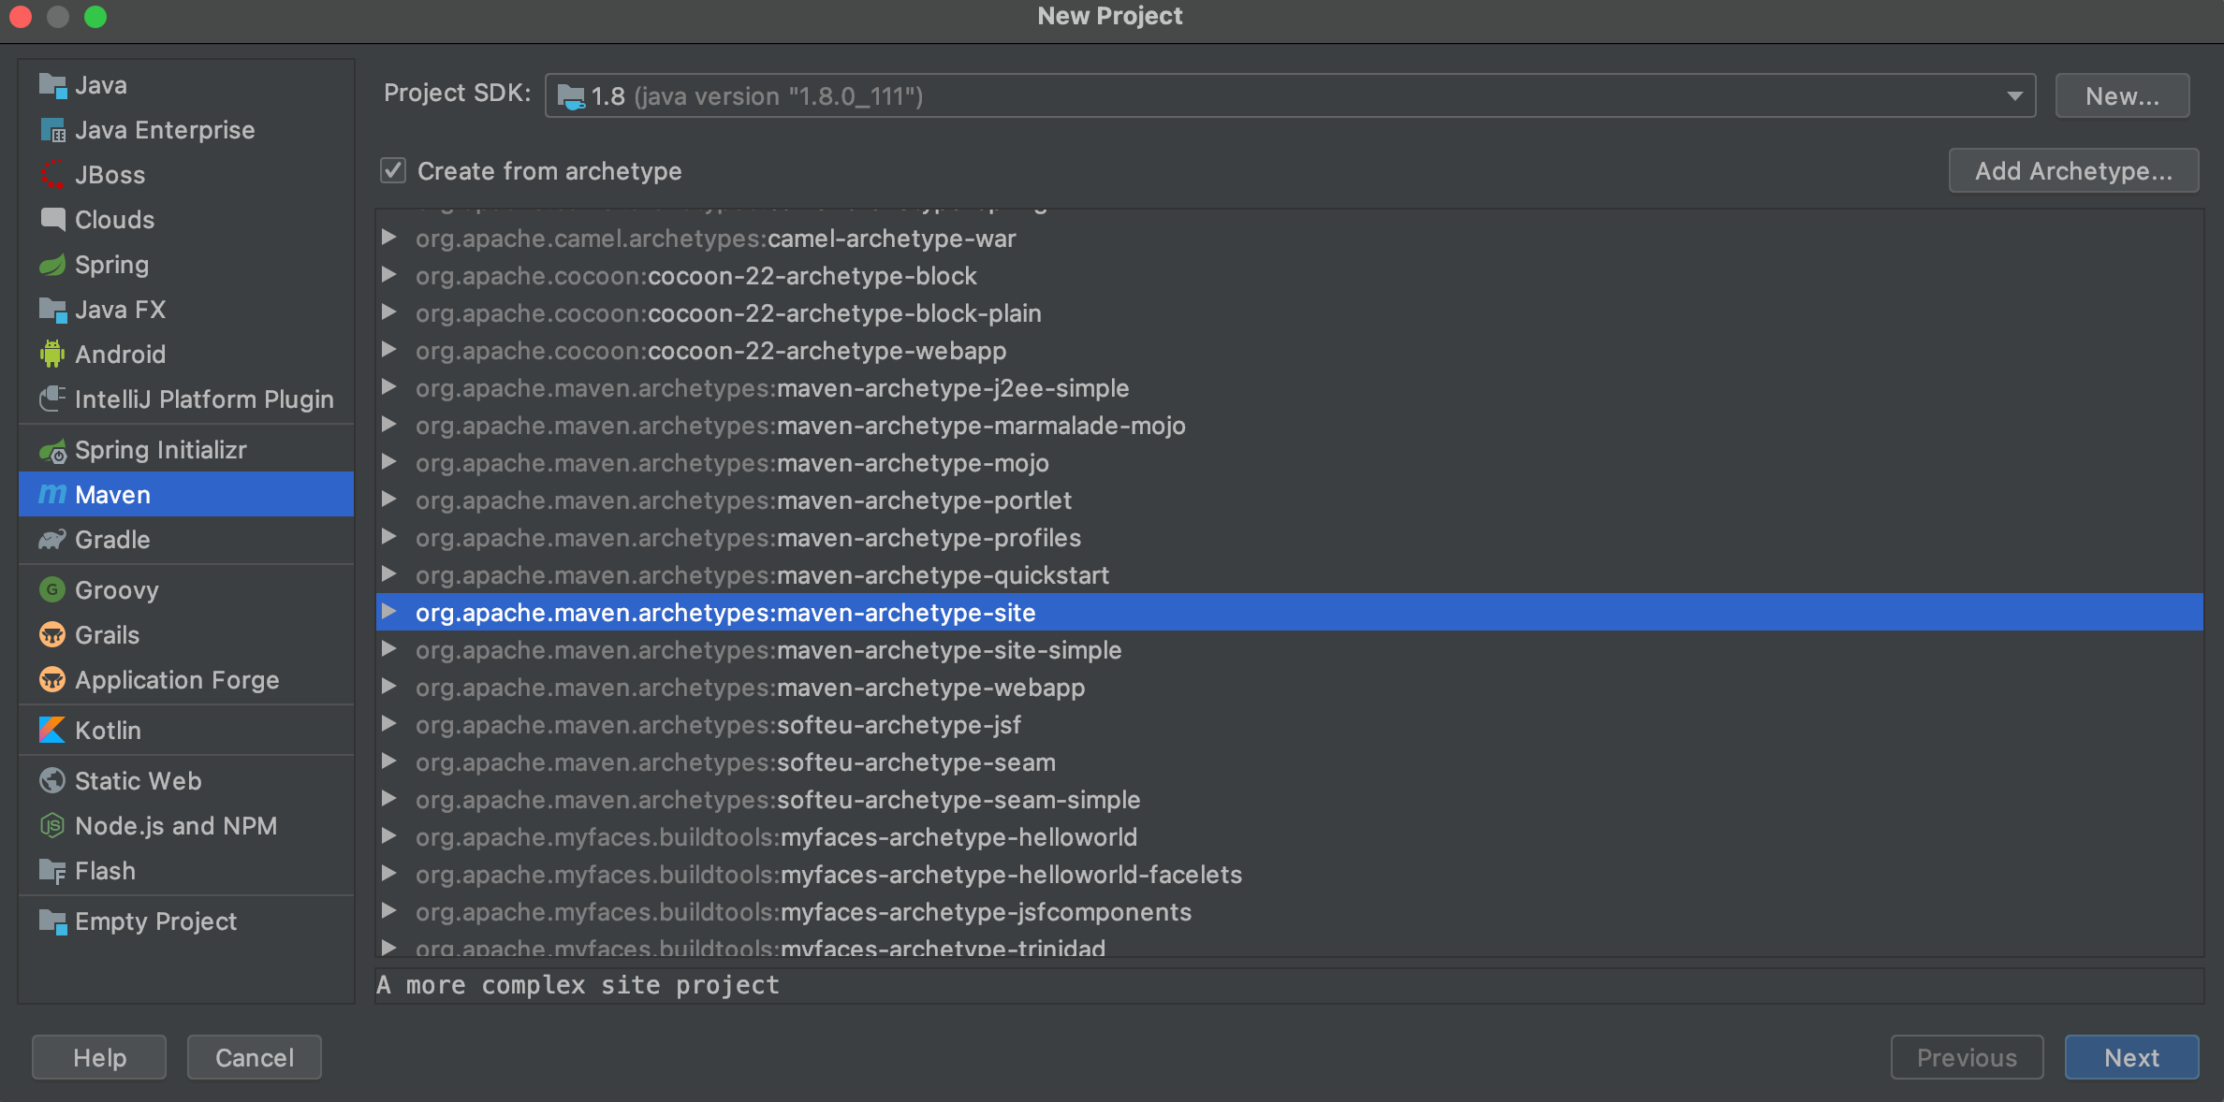Select Spring Initializr project type

(x=186, y=450)
